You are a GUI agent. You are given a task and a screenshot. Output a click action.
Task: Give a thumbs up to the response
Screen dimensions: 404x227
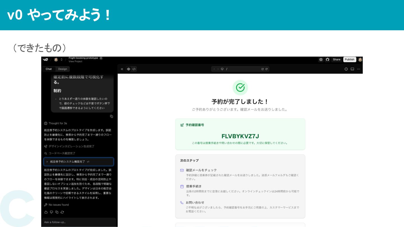point(46,212)
